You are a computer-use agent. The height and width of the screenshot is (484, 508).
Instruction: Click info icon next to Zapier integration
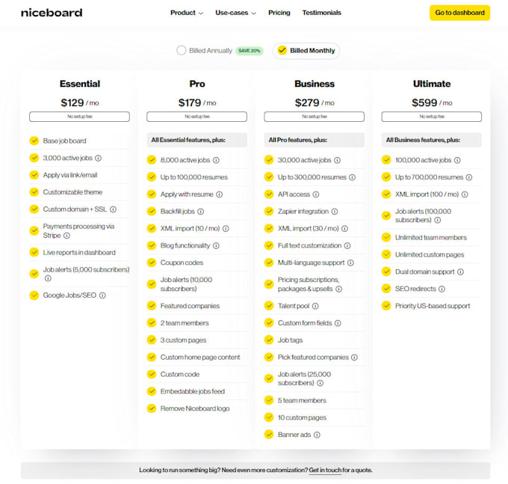pyautogui.click(x=334, y=212)
